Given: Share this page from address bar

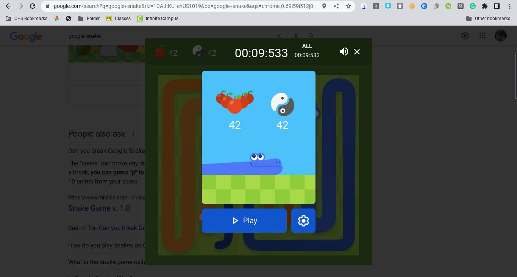Looking at the screenshot, I should click(336, 6).
